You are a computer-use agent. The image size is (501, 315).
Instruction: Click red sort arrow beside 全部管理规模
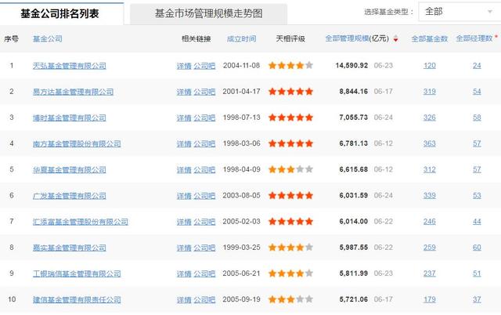pos(395,38)
